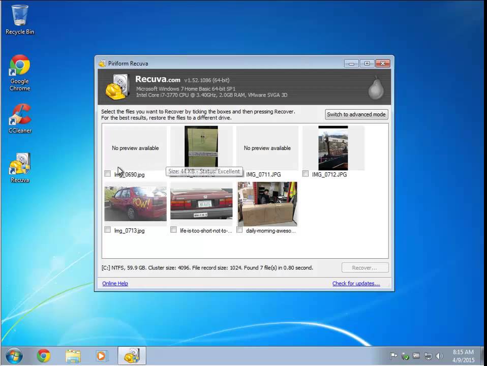
Task: Open Windows Explorer from the taskbar
Action: click(73, 356)
